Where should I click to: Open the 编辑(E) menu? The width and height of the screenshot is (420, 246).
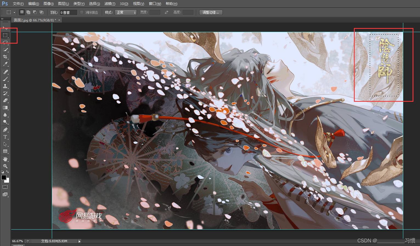(x=33, y=4)
